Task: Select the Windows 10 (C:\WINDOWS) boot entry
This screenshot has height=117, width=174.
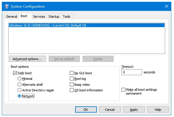Action: 87,25
